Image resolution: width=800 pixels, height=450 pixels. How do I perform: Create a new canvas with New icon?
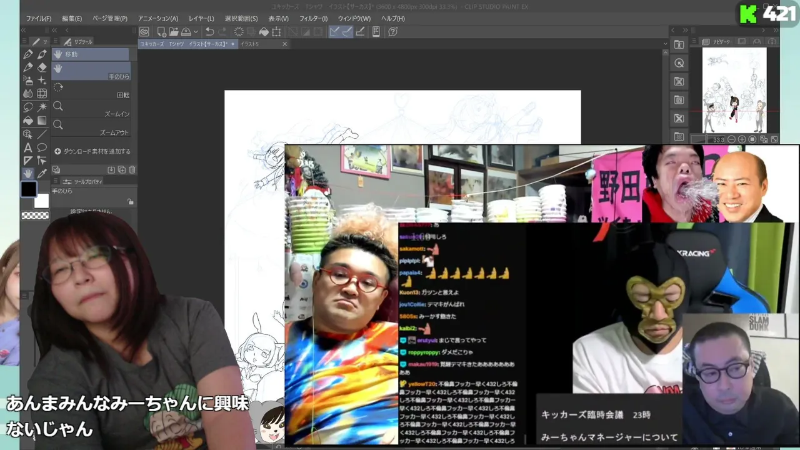(x=161, y=32)
